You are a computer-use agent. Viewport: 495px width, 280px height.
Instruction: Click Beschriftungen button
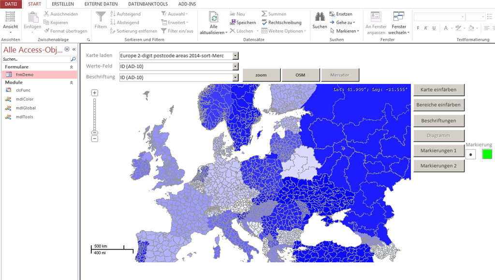[438, 120]
